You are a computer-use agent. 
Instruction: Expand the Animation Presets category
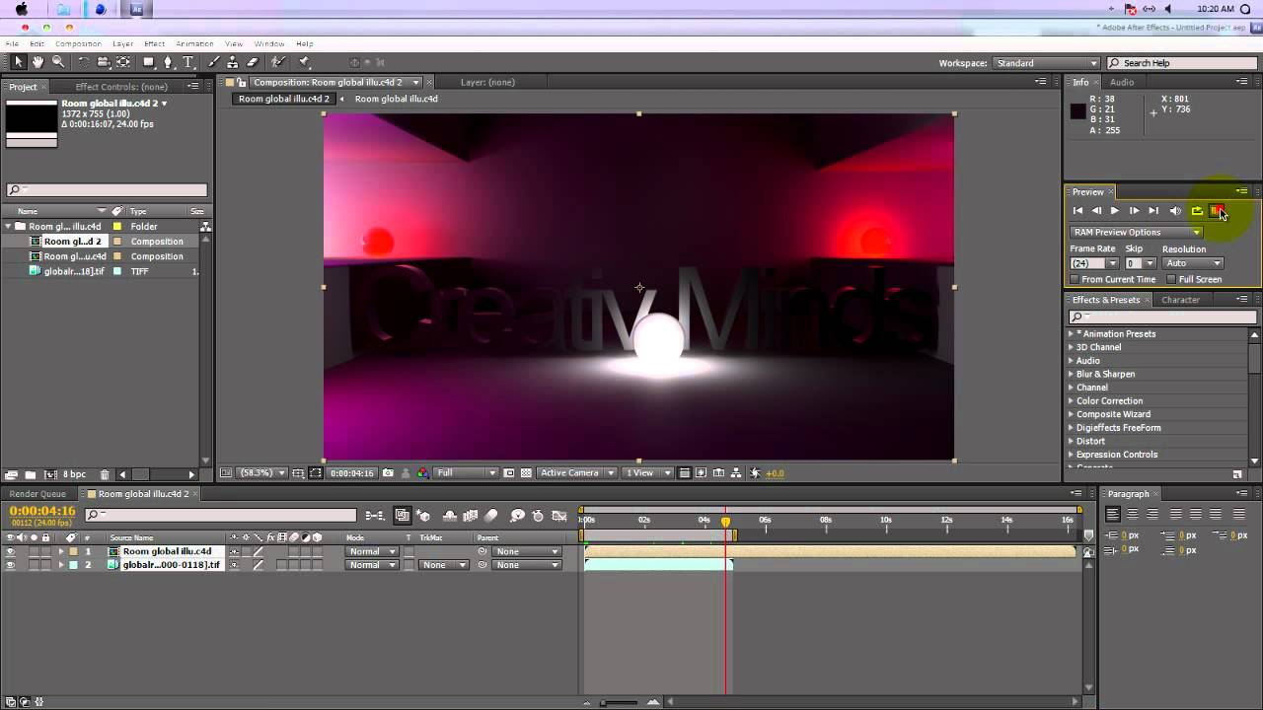1072,334
